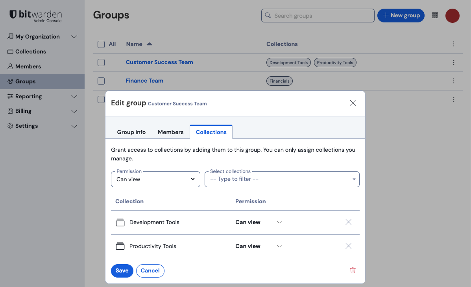
Task: Select the Customer Success Team row checkbox
Action: (x=101, y=62)
